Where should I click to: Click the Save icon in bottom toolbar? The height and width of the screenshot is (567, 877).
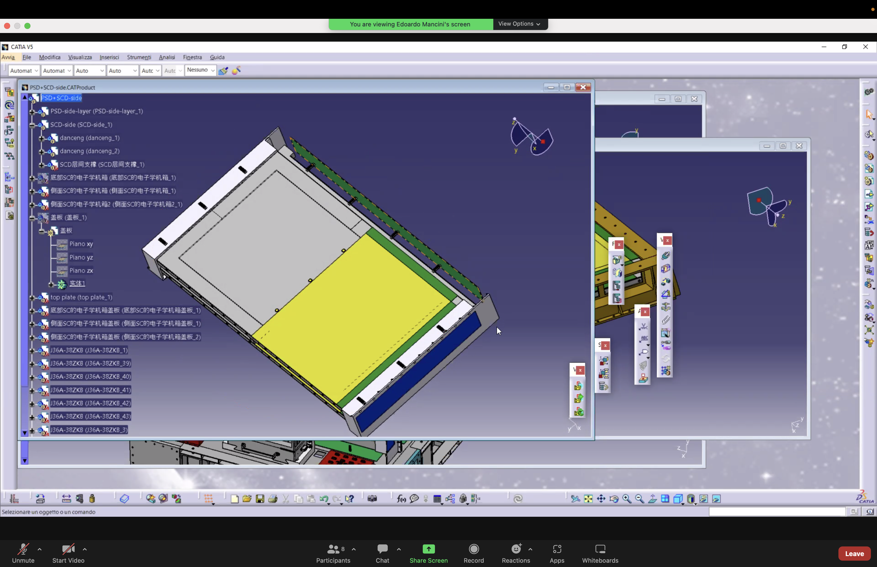260,499
